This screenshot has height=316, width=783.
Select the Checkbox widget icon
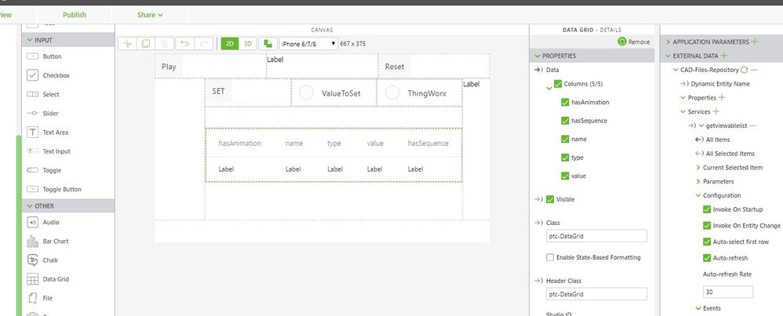point(32,75)
